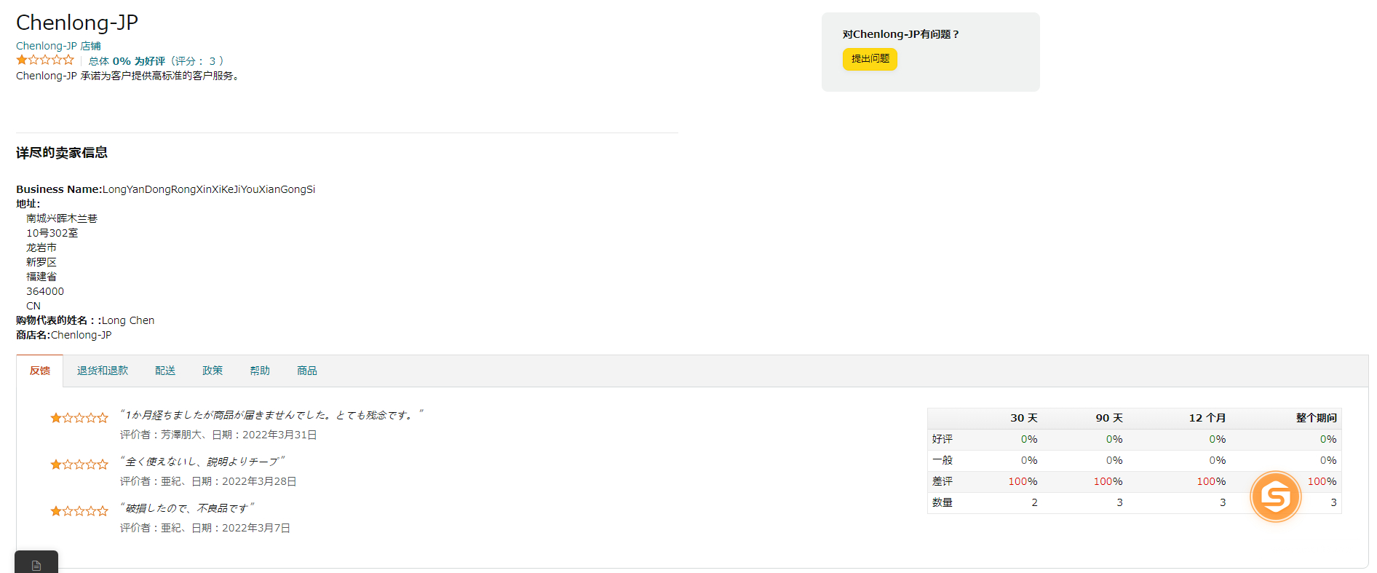The height and width of the screenshot is (573, 1377).
Task: Click the 整个期间 column header
Action: tap(1316, 418)
